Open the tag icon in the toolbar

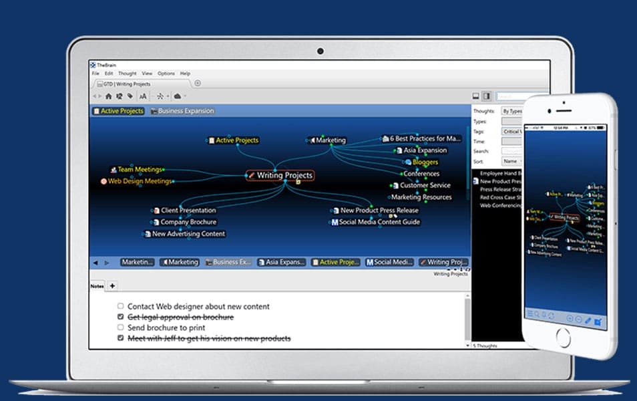[x=130, y=96]
